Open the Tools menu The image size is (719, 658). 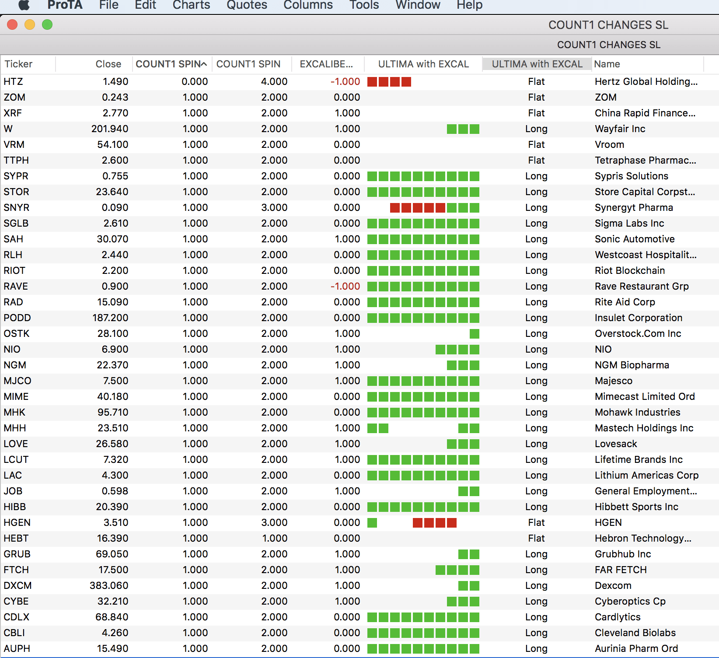[364, 5]
